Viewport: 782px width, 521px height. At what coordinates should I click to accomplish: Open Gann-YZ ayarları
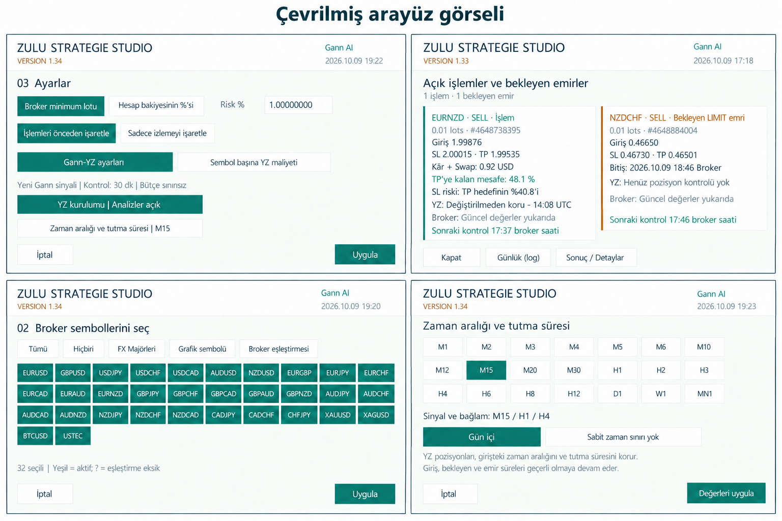[x=95, y=162]
